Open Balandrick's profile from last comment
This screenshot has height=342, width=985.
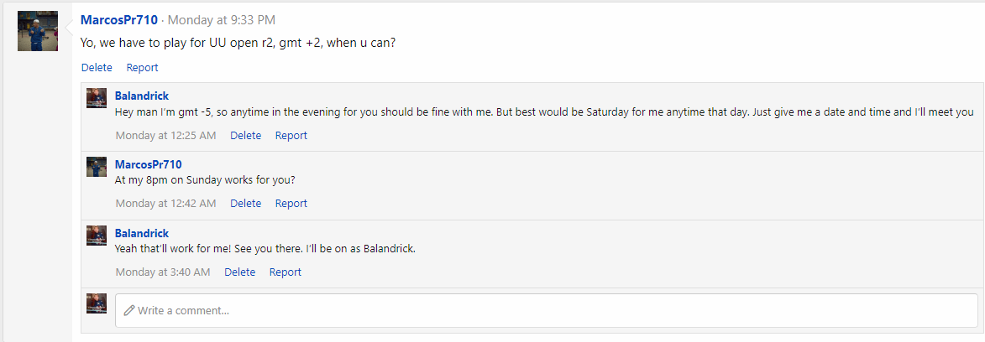[141, 233]
